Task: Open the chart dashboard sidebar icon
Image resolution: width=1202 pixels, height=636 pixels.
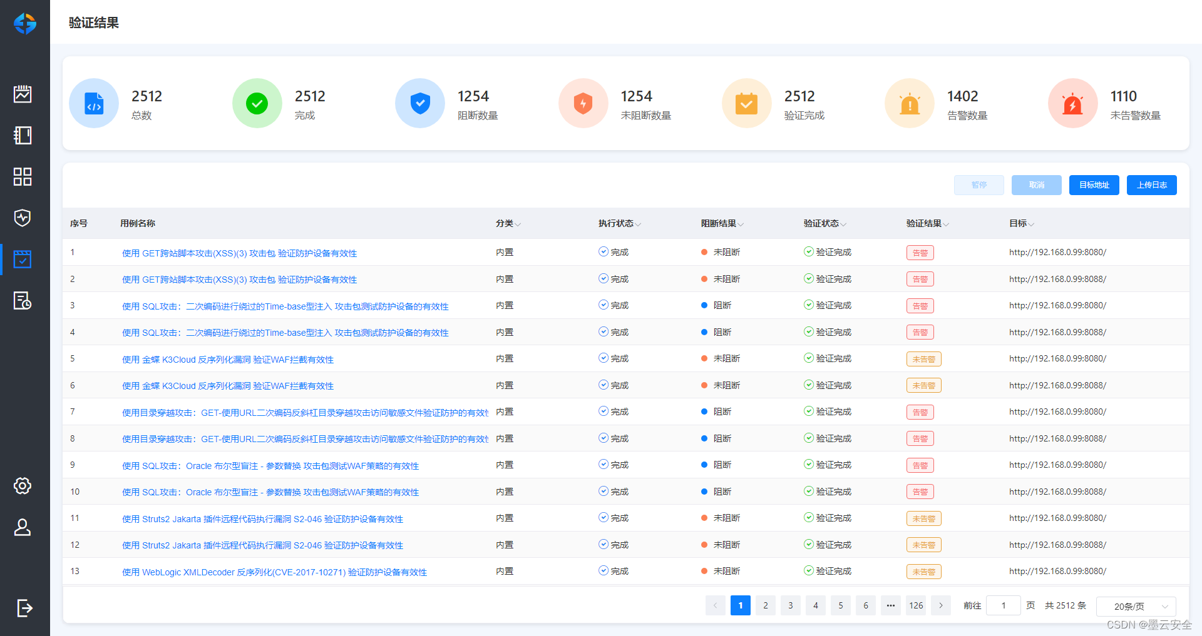Action: click(23, 94)
